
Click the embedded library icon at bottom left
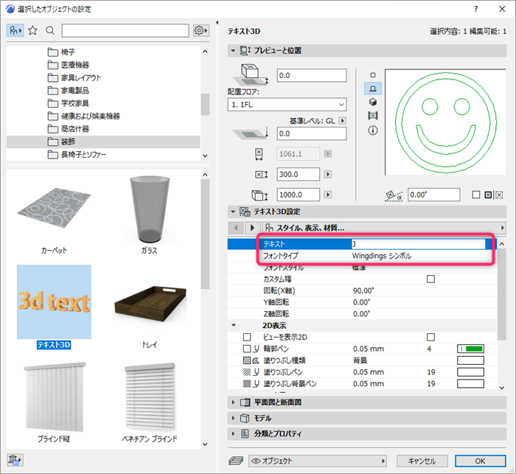15,459
